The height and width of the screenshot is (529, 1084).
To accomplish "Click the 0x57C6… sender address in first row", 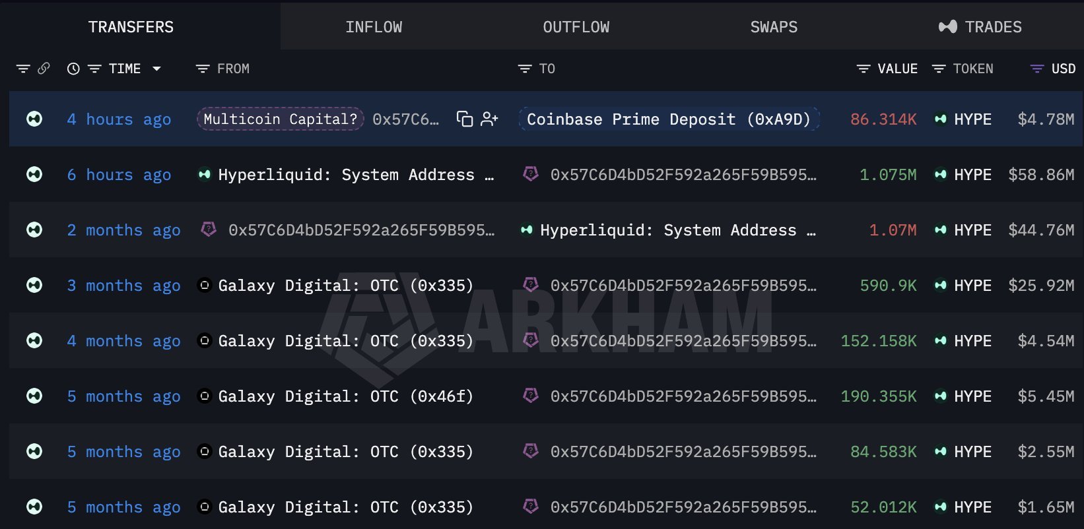I will pyautogui.click(x=405, y=119).
